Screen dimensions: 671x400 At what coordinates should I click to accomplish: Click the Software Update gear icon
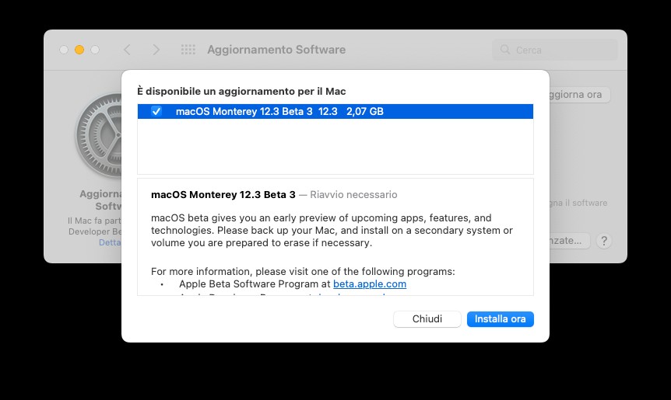[x=100, y=135]
